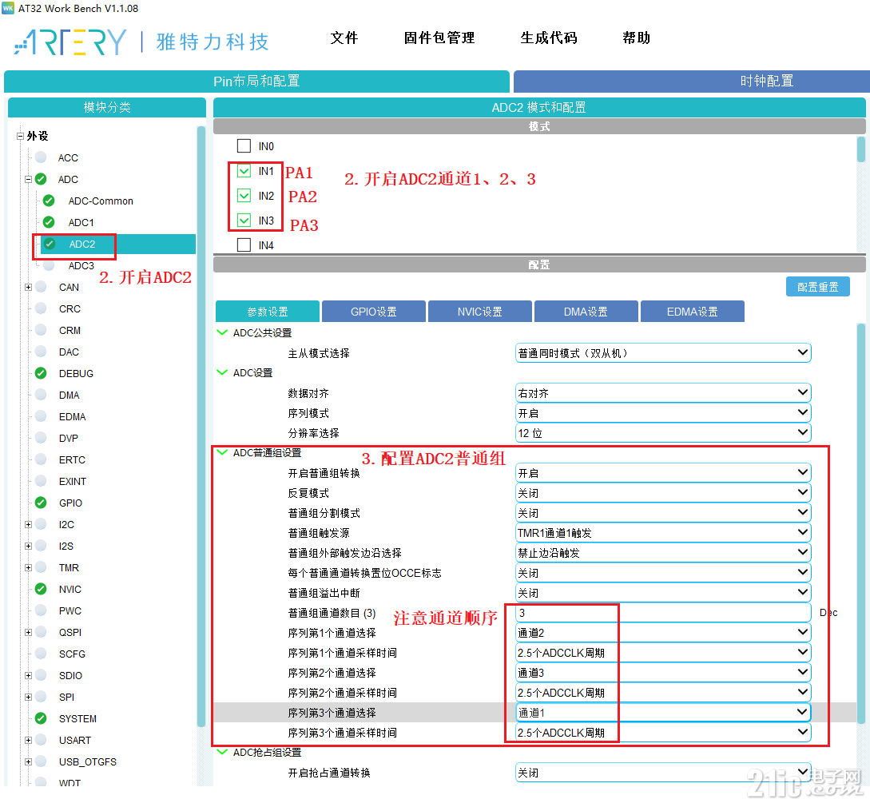Collapse the ADC普通组设置 section
This screenshot has height=803, width=870.
(223, 452)
